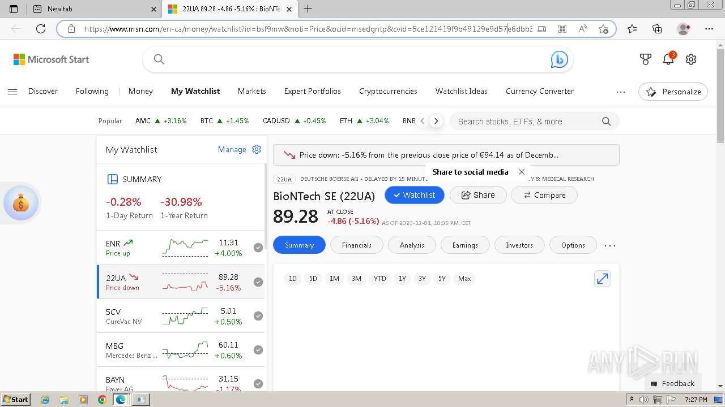Select the Max chart range
The image size is (725, 407).
click(464, 279)
